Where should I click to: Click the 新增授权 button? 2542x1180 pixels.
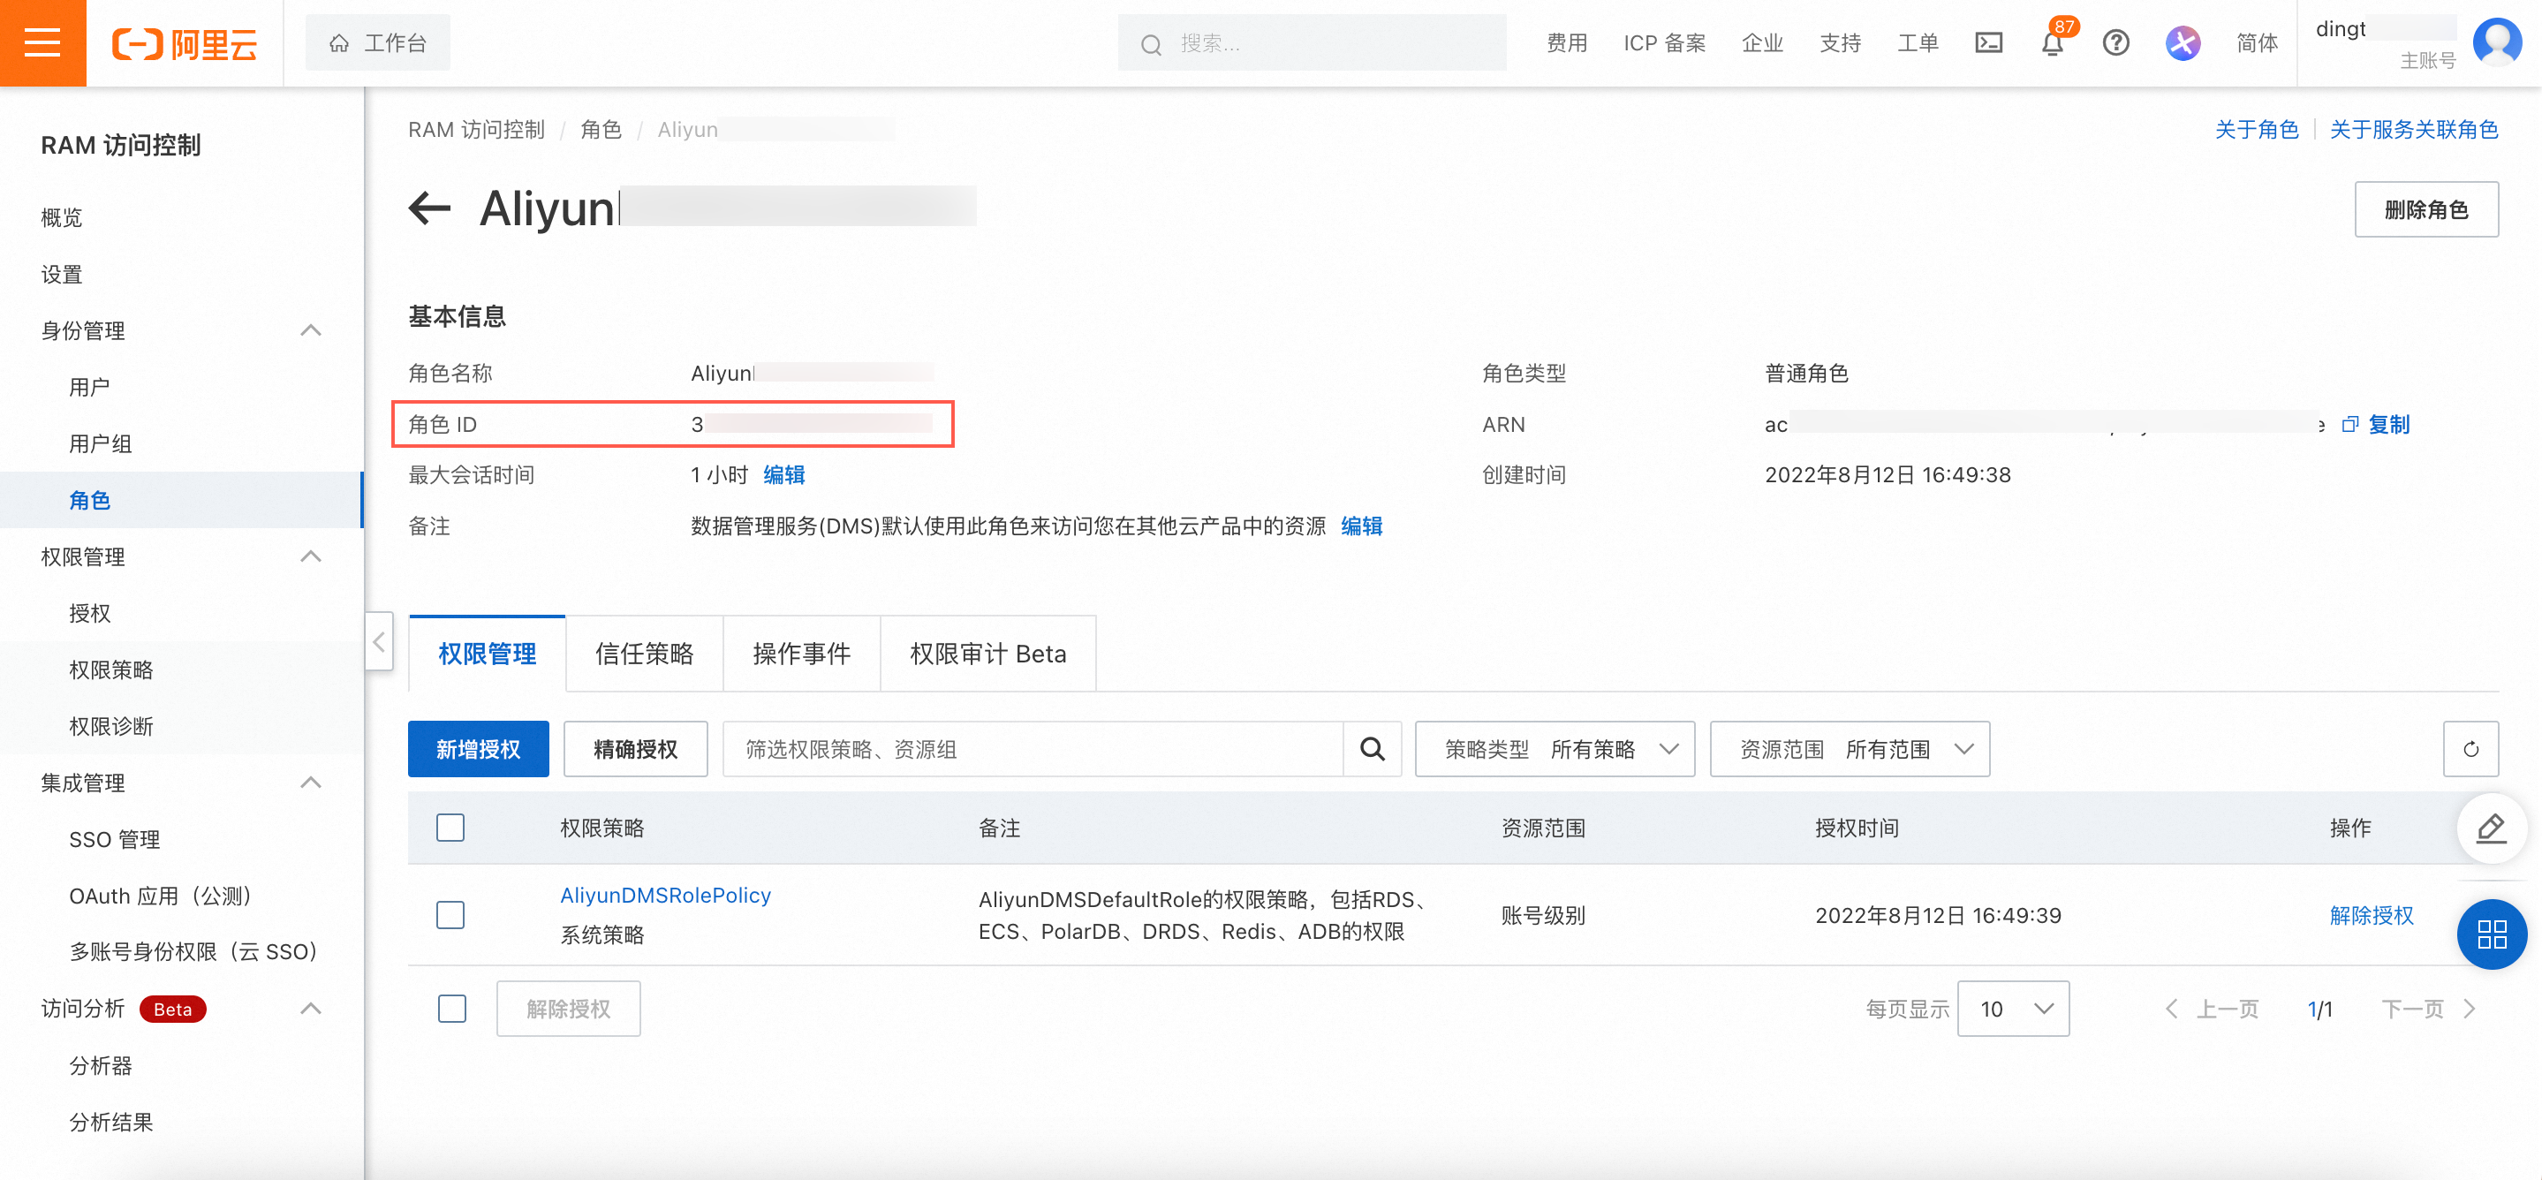click(478, 749)
